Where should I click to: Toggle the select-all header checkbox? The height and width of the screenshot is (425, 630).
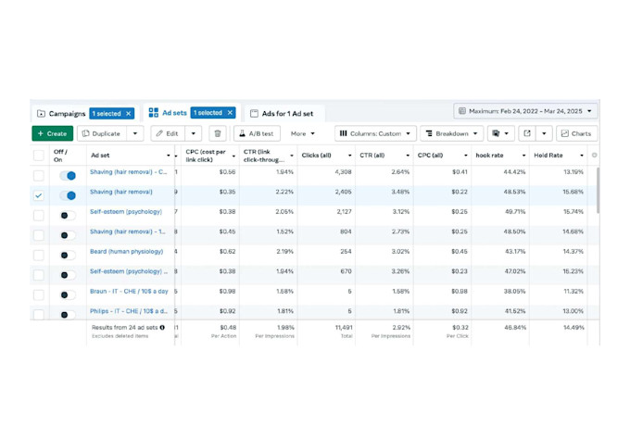pyautogui.click(x=39, y=156)
